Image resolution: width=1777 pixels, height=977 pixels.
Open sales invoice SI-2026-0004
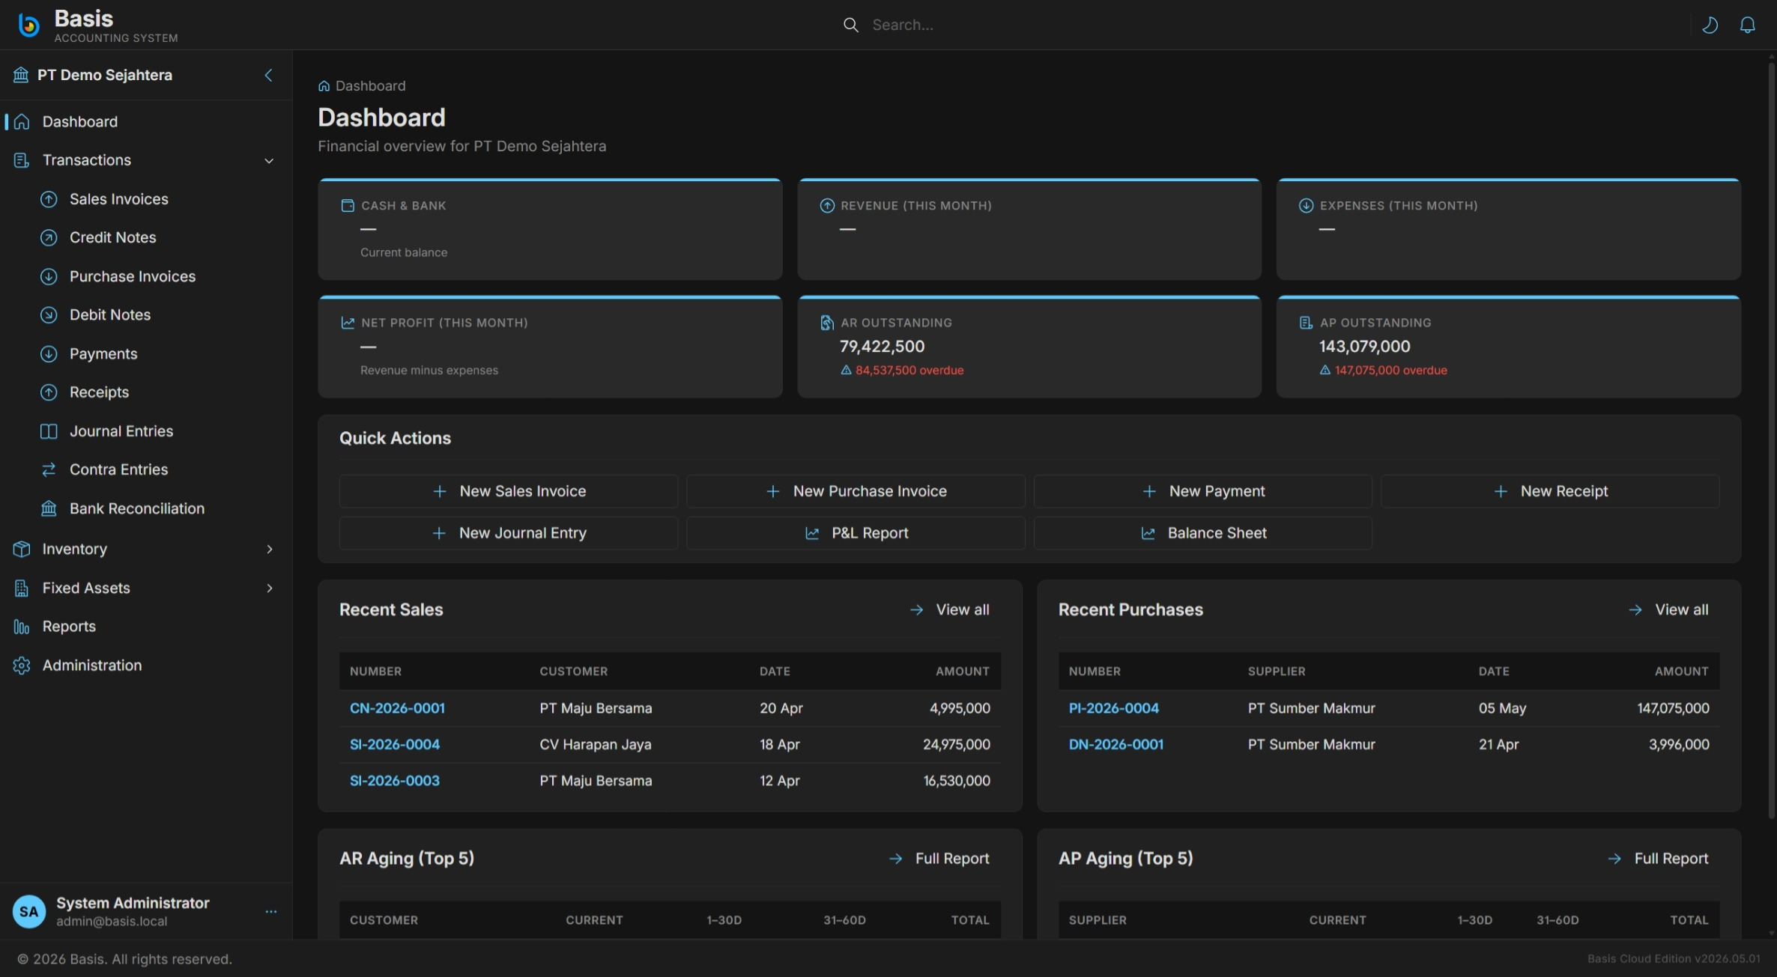tap(395, 744)
